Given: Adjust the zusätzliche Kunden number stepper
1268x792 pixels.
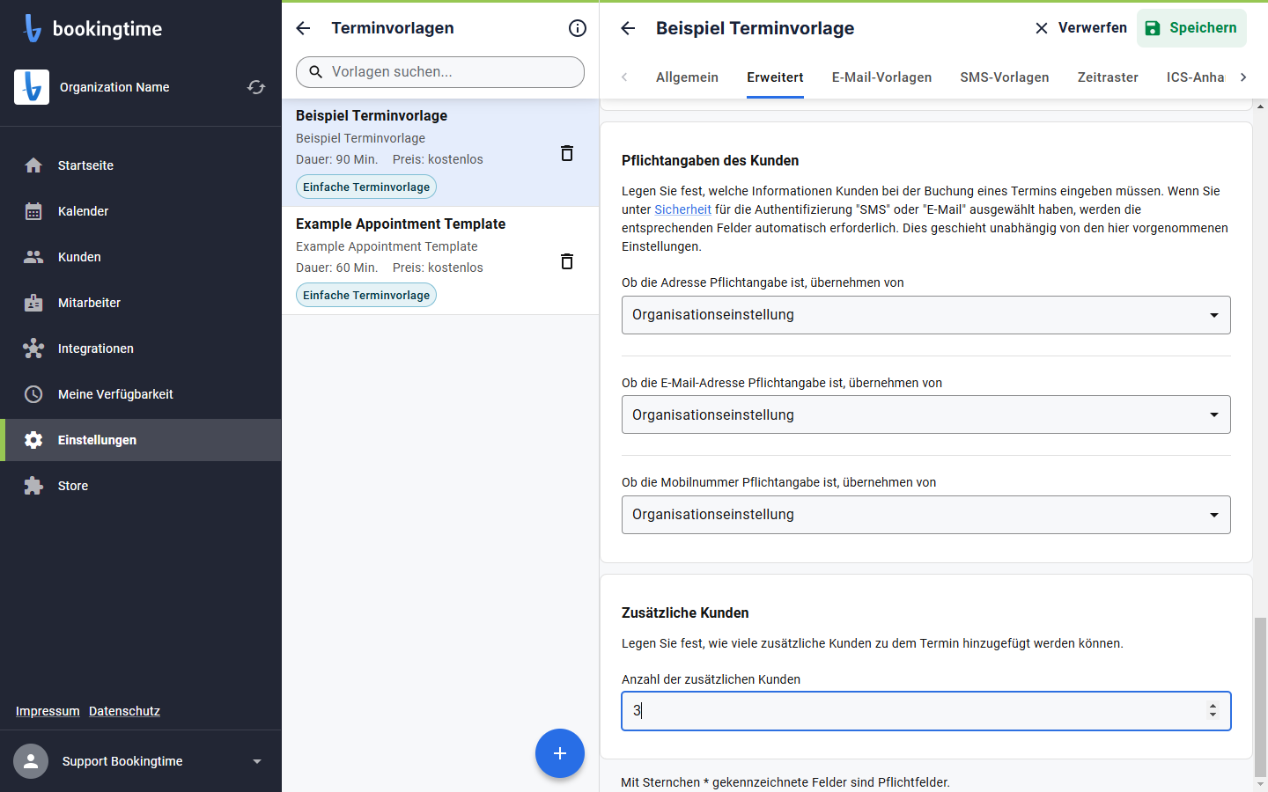Looking at the screenshot, I should click(x=1213, y=710).
